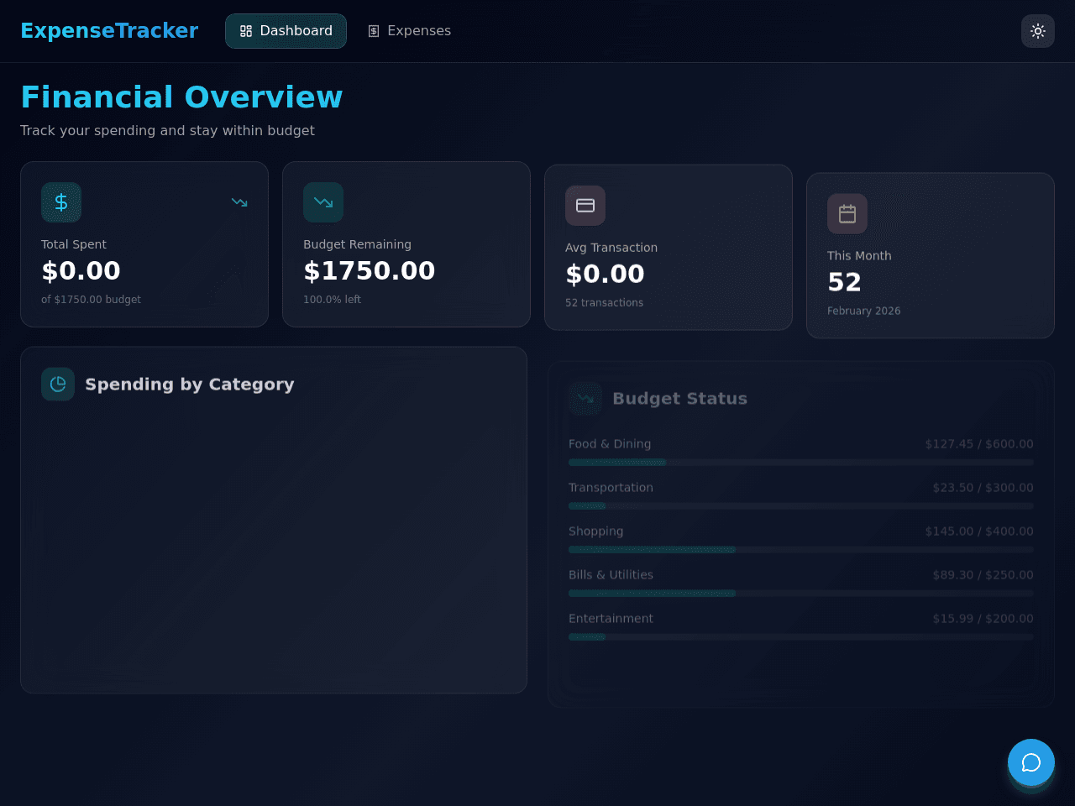Click the 'February 2026' text
The width and height of the screenshot is (1075, 806).
[x=863, y=311]
